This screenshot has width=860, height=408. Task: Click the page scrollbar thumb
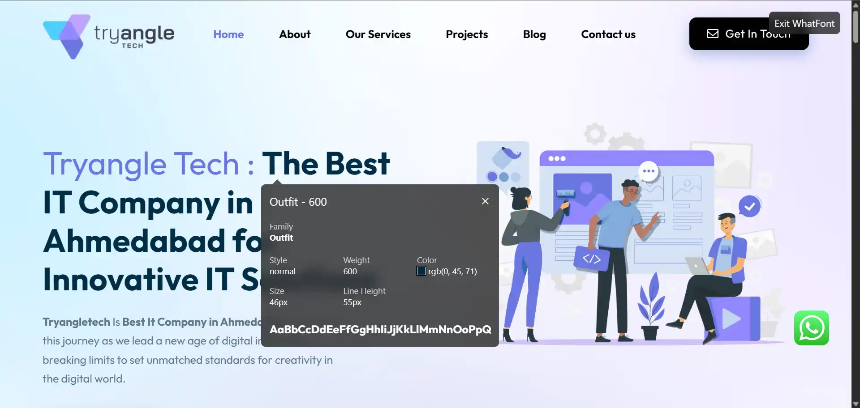856,27
